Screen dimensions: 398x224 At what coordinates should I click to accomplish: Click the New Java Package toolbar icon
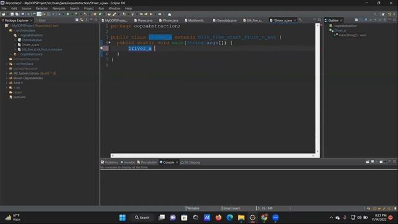(x=95, y=14)
